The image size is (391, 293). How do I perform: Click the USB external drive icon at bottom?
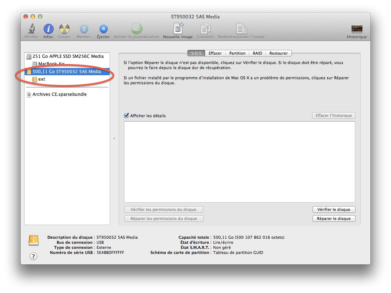33,240
